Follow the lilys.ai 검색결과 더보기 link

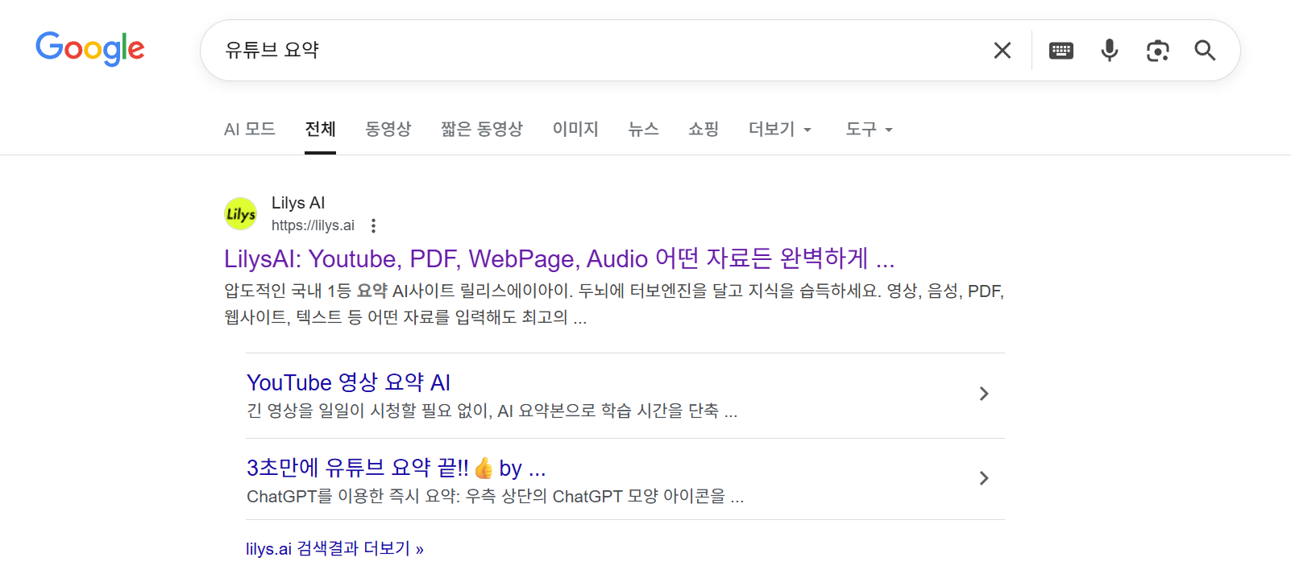[x=334, y=549]
